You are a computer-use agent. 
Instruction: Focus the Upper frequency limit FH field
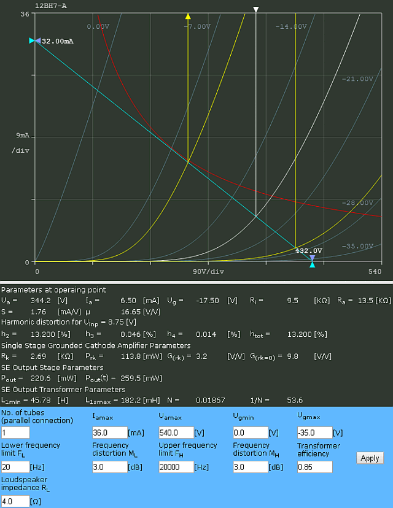tap(176, 468)
